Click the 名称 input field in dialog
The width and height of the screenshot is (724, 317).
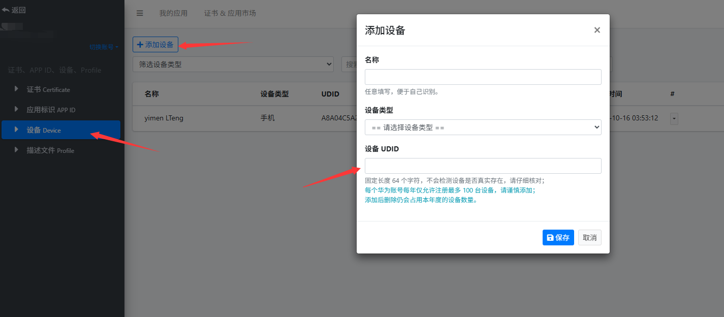483,77
